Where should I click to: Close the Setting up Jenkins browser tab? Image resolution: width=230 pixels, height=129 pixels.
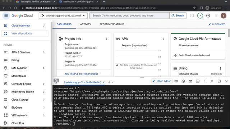coord(54,2)
